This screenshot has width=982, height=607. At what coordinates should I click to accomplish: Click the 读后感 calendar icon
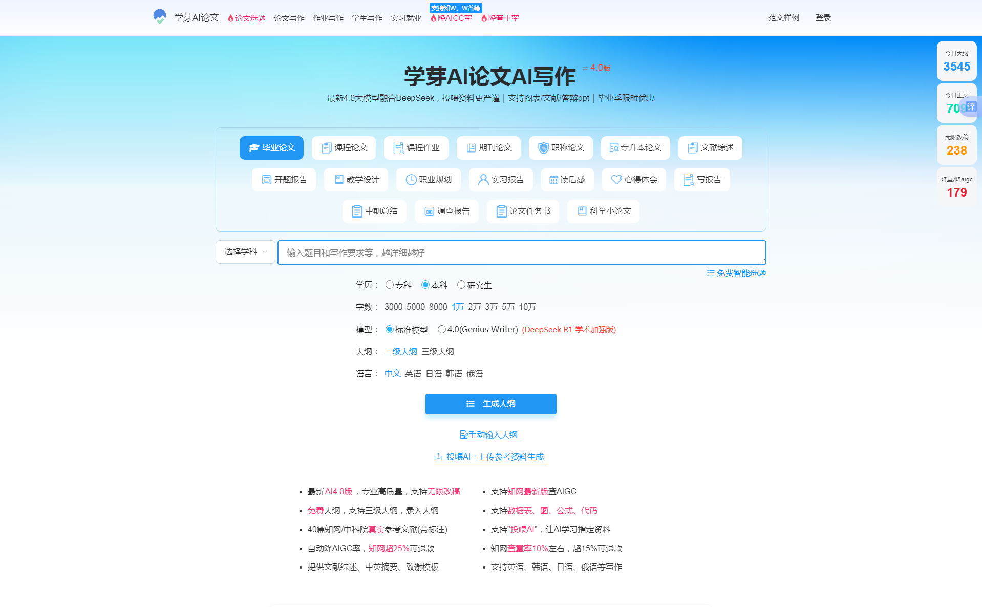click(x=554, y=179)
